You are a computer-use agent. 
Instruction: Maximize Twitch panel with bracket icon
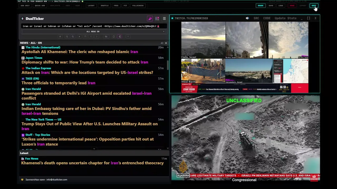[309, 18]
